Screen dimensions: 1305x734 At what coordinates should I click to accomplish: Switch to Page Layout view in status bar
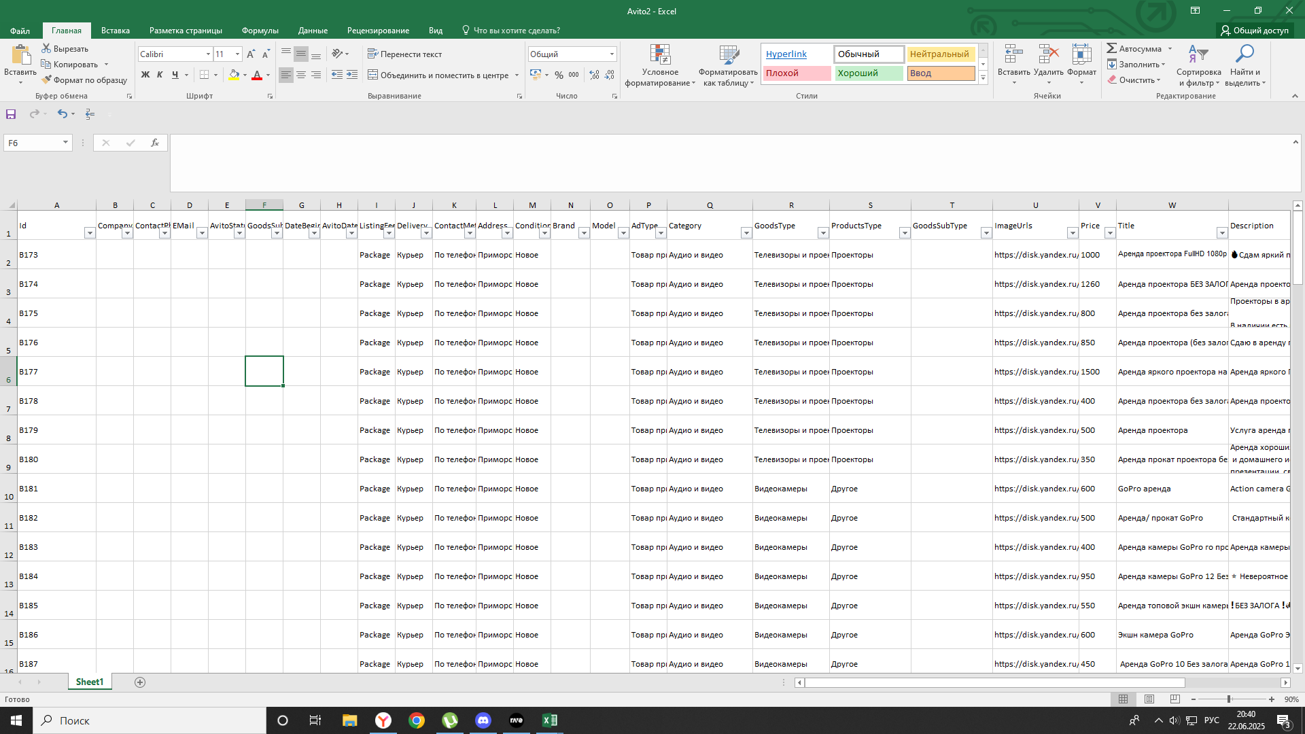[x=1149, y=699]
